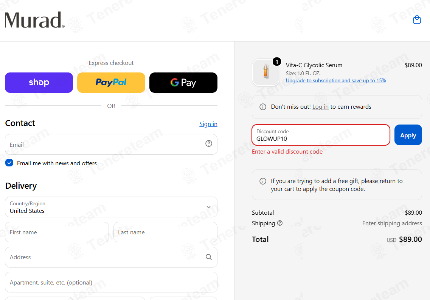Click 'Enter shipping address' shipping text
Screen dimensions: 430x300
coord(392,223)
